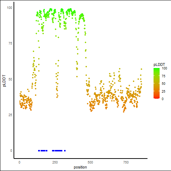171x171 pixels.
Task: Click the pLDDT legend title
Action: [x=159, y=65]
